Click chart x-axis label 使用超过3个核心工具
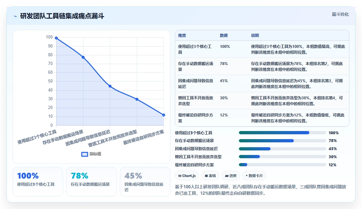 (x=37, y=137)
